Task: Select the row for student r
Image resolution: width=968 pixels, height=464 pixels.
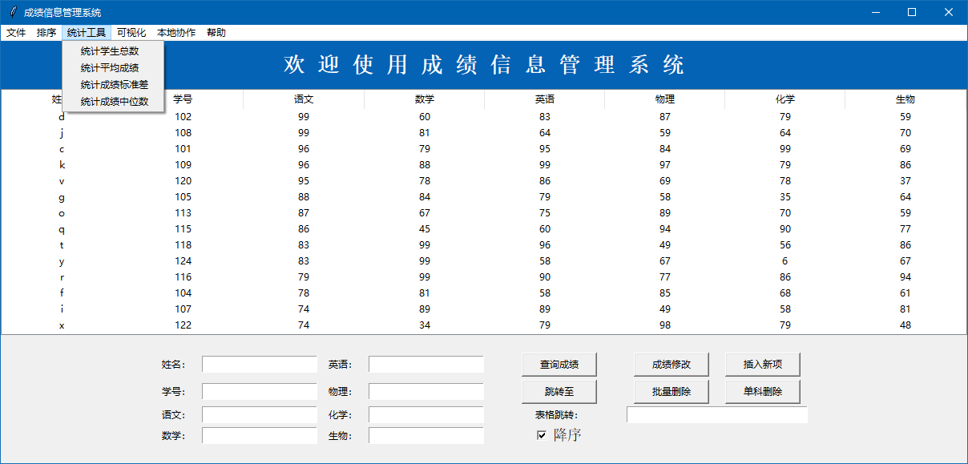Action: click(483, 277)
